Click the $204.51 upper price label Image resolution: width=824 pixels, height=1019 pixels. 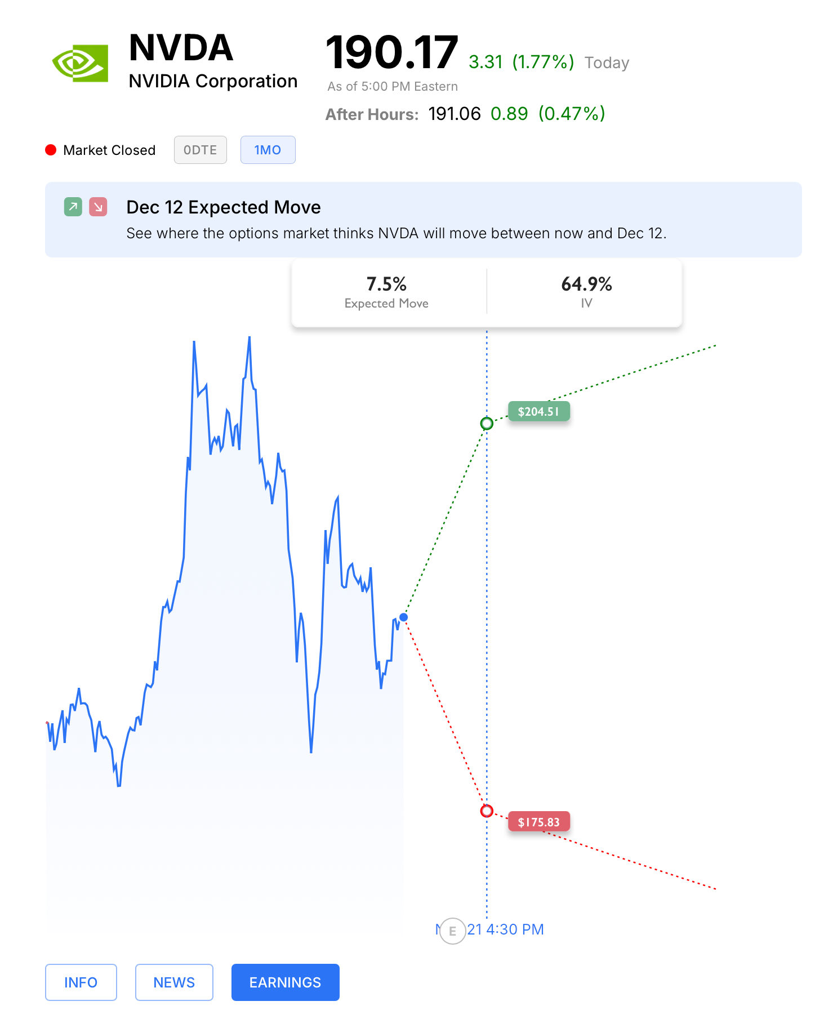tap(539, 412)
